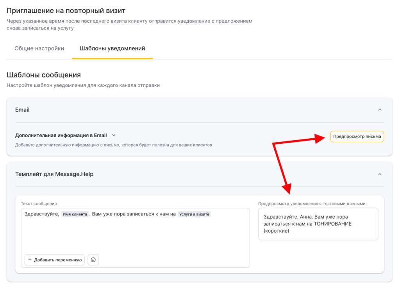Screen dimensions: 400x284
Task: Click the Приглашение на повторный визит heading
Action: 66,11
